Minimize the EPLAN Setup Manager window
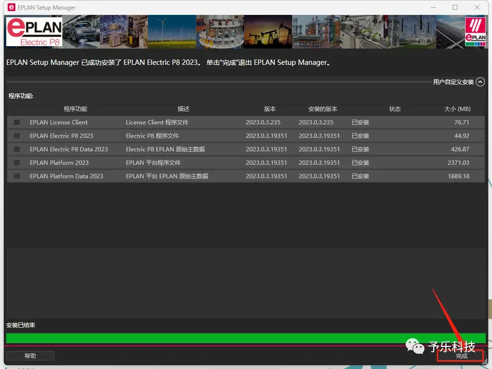Viewport: 492px width, 369px height. [433, 7]
